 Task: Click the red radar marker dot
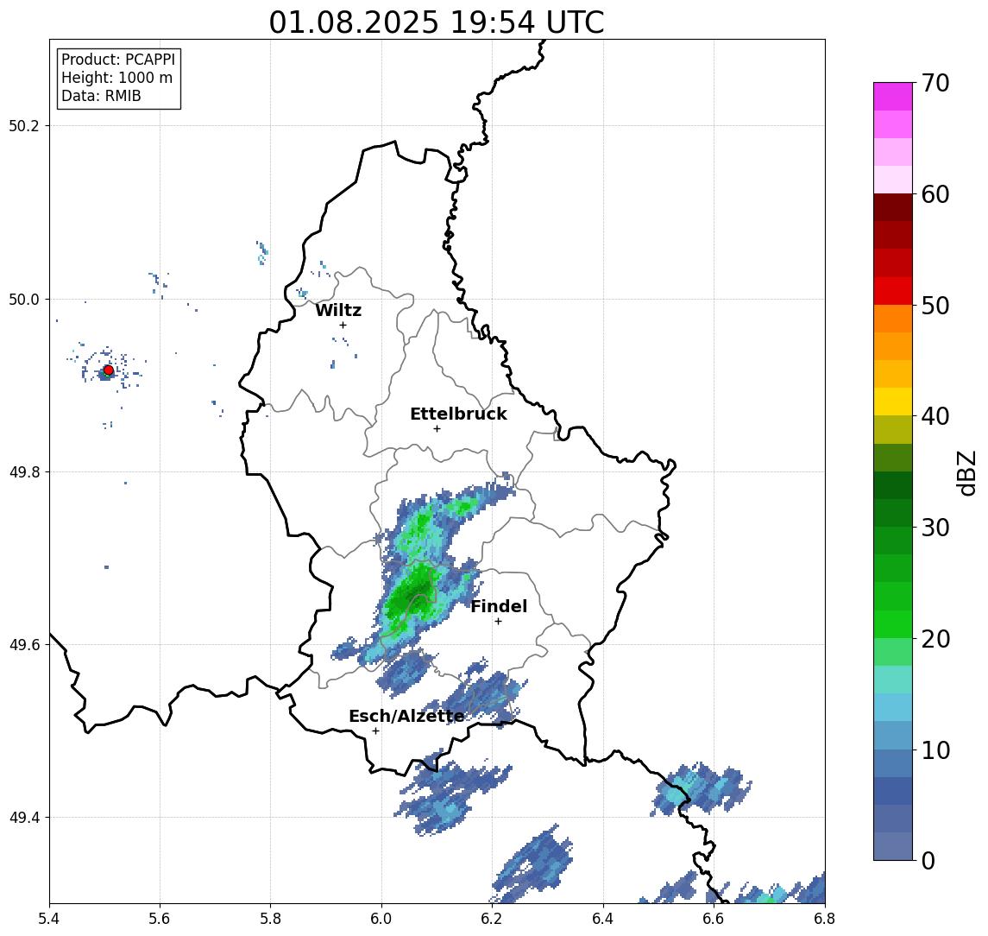pyautogui.click(x=109, y=370)
